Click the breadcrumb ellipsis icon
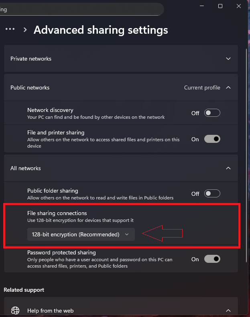Image resolution: width=250 pixels, height=317 pixels. (10, 29)
